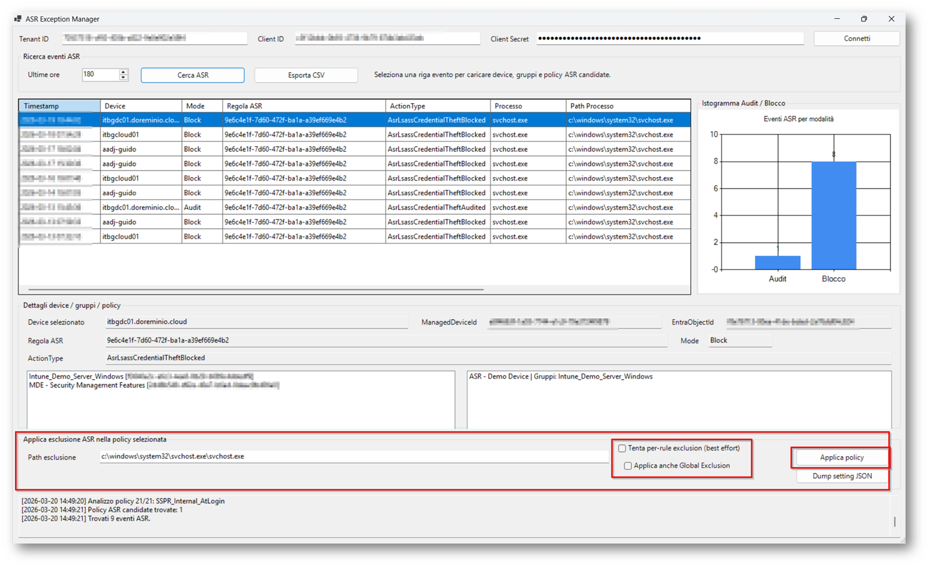
Task: Click the blue Blocco bar in chart
Action: point(833,216)
